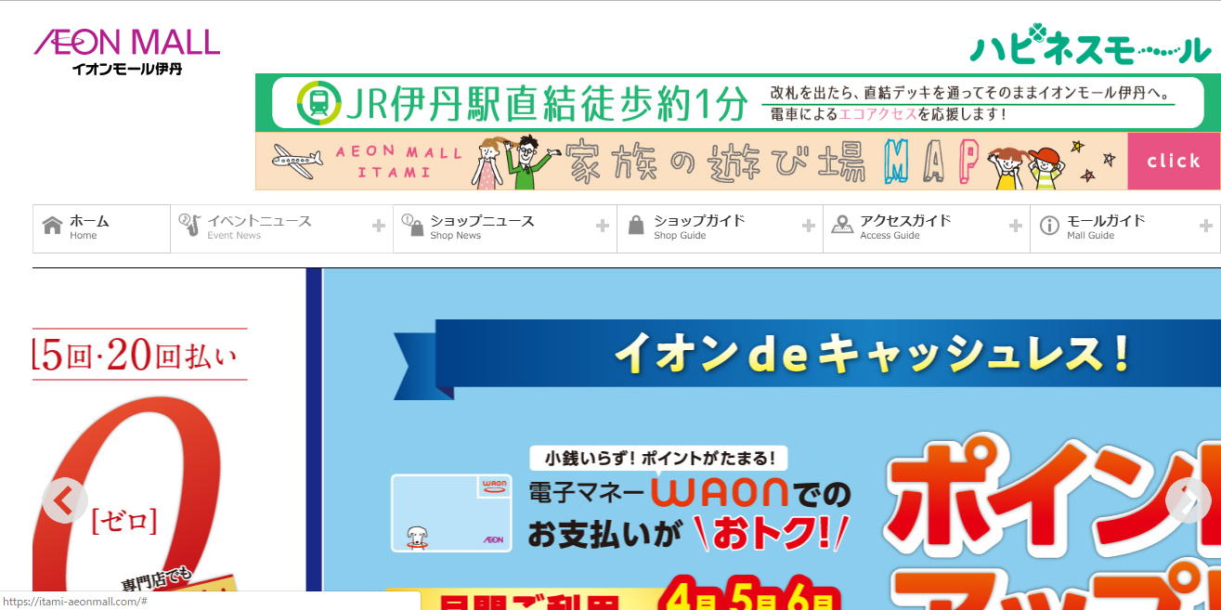This screenshot has width=1221, height=610.
Task: Expand the Shop News plus sign
Action: 603,226
